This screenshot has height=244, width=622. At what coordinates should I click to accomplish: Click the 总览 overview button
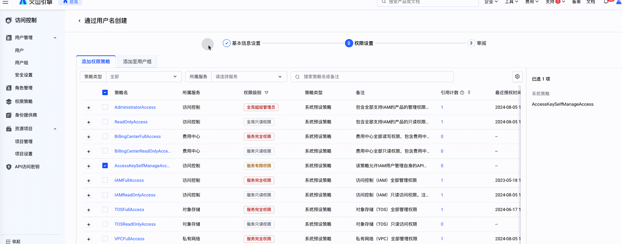click(70, 2)
